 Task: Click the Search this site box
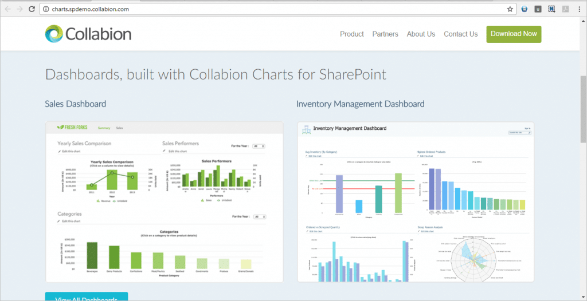519,133
